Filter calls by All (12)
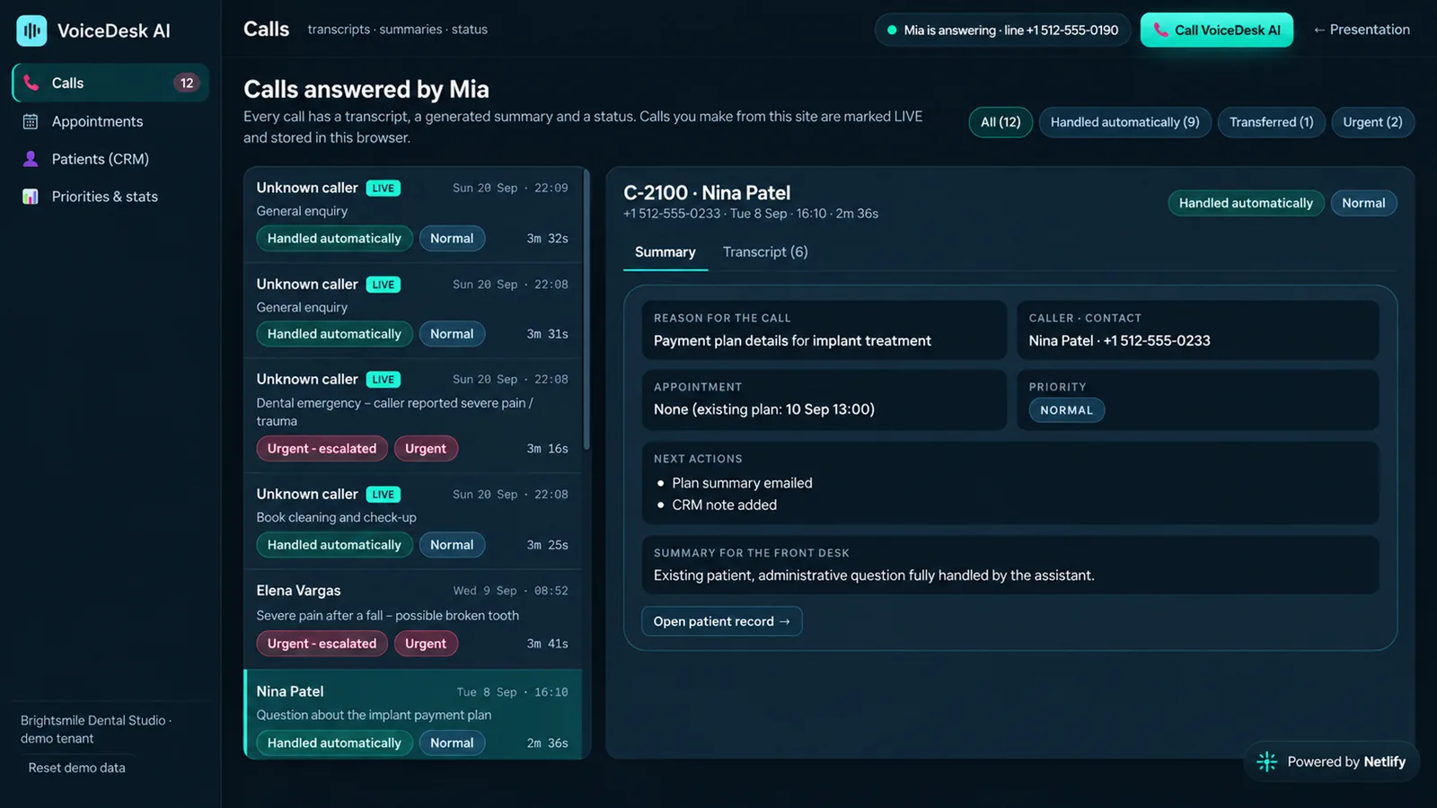The image size is (1437, 808). [1001, 122]
